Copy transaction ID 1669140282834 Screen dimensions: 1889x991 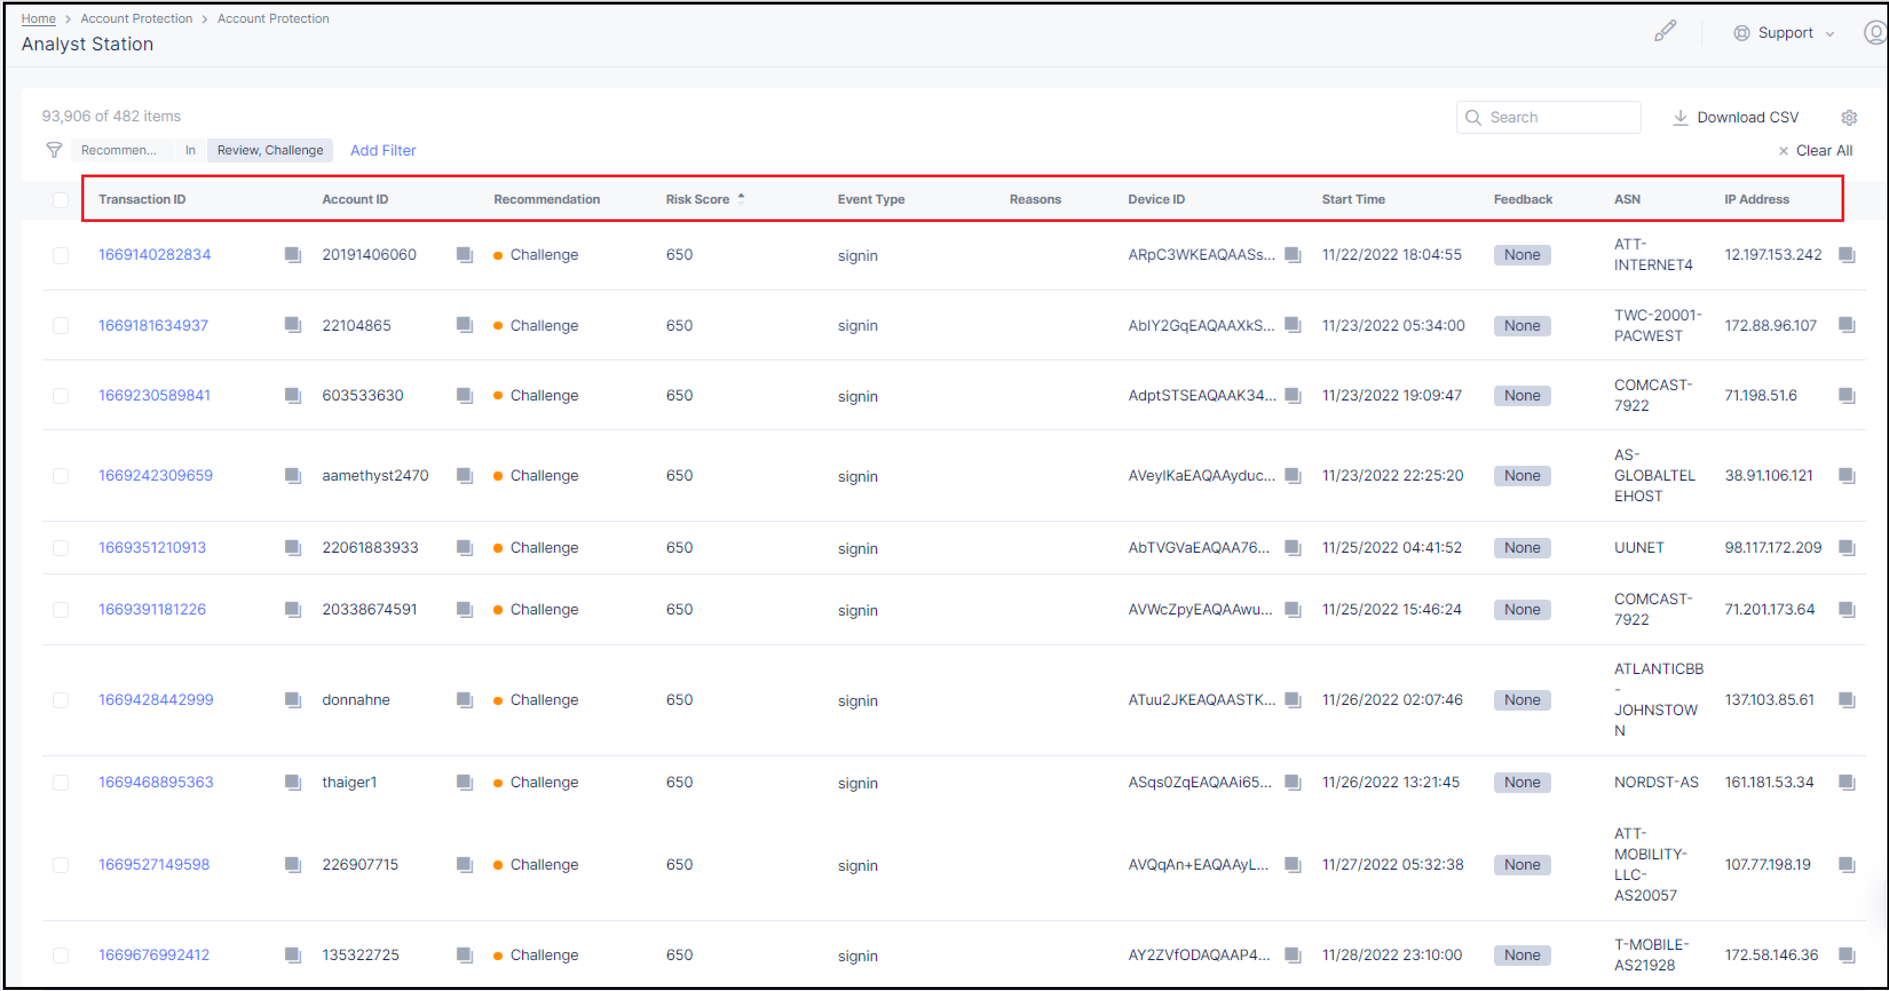(293, 255)
